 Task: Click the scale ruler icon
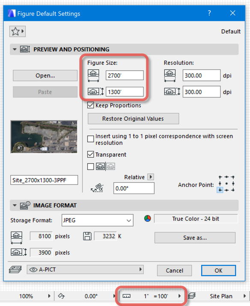tap(126, 296)
